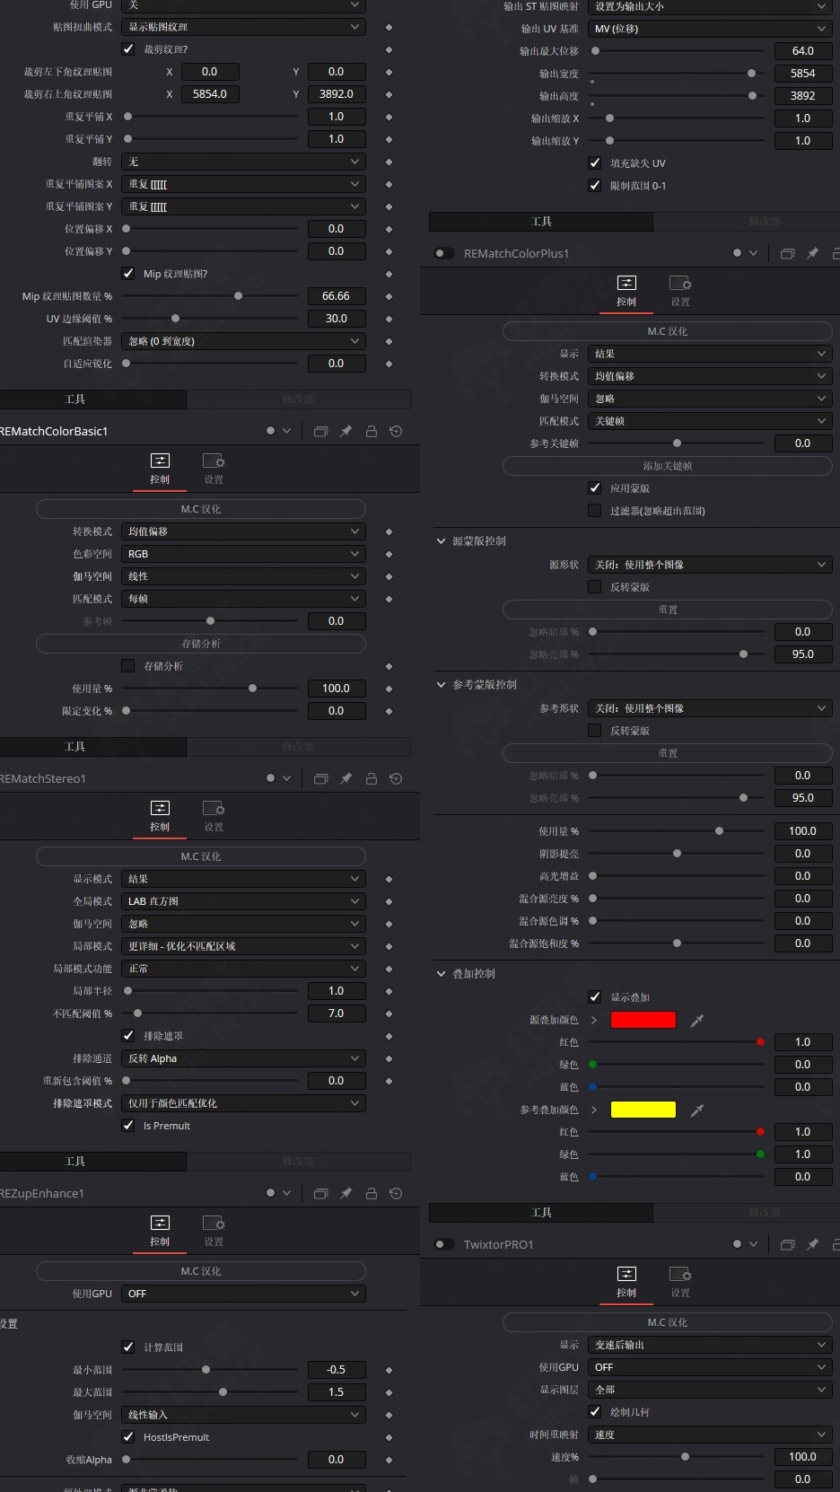Viewport: 840px width, 1492px height.
Task: Reset REZupEnhance1 using the circular-arrow icon
Action: click(396, 1193)
